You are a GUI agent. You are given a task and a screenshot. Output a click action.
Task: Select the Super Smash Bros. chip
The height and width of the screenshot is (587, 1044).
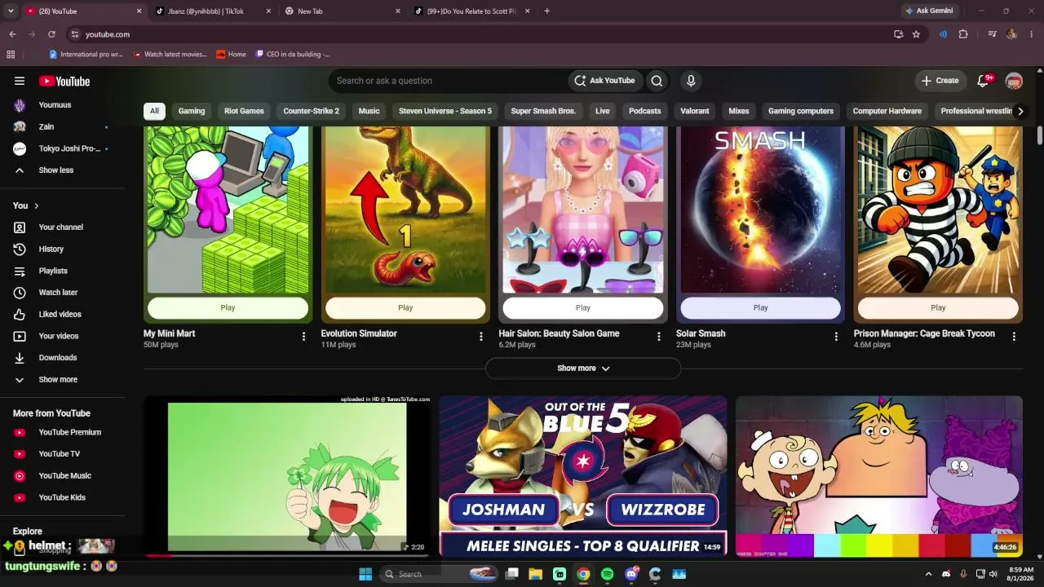pyautogui.click(x=543, y=111)
